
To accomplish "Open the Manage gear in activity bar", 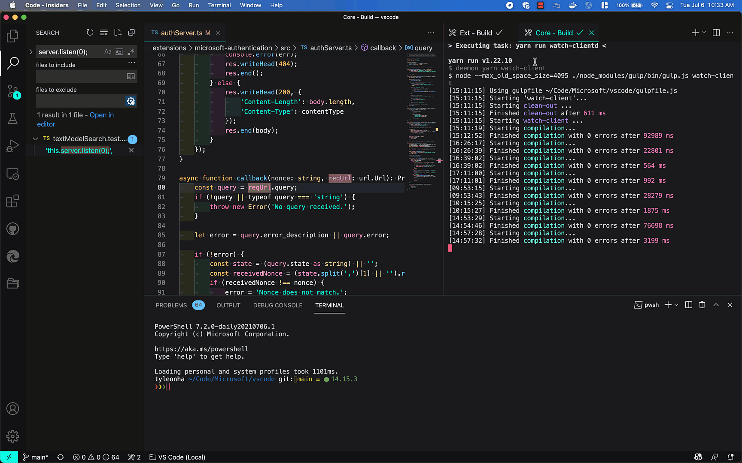I will (13, 436).
